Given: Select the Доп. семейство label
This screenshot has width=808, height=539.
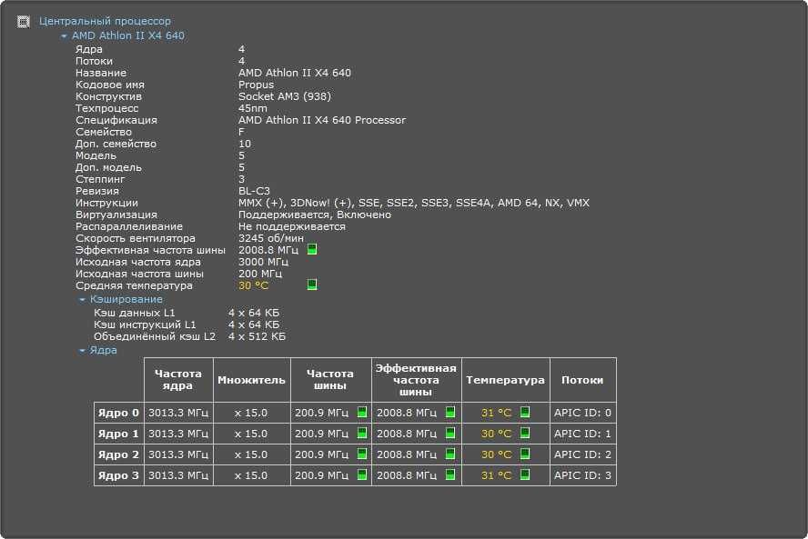Looking at the screenshot, I should coord(116,145).
